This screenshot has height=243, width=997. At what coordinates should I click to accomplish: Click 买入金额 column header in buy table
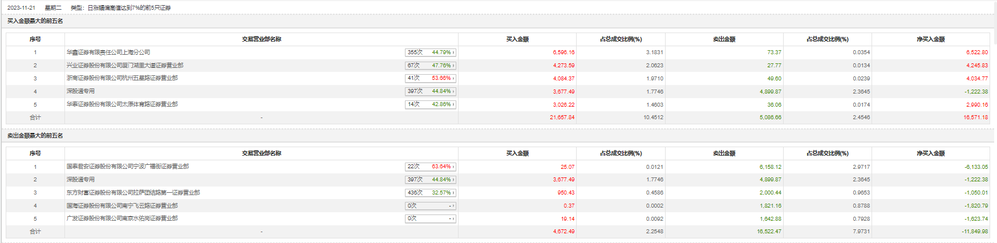(517, 39)
